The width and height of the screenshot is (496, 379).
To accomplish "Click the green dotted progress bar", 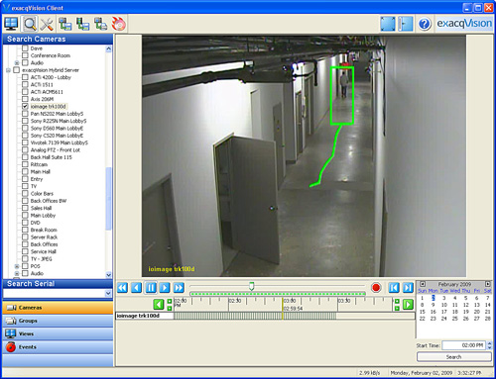I will click(278, 294).
